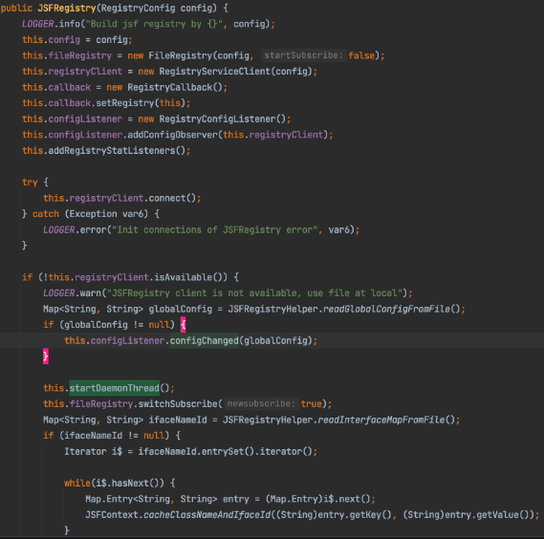Click LOGGER on the warn line
The image size is (544, 539).
pyautogui.click(x=59, y=293)
